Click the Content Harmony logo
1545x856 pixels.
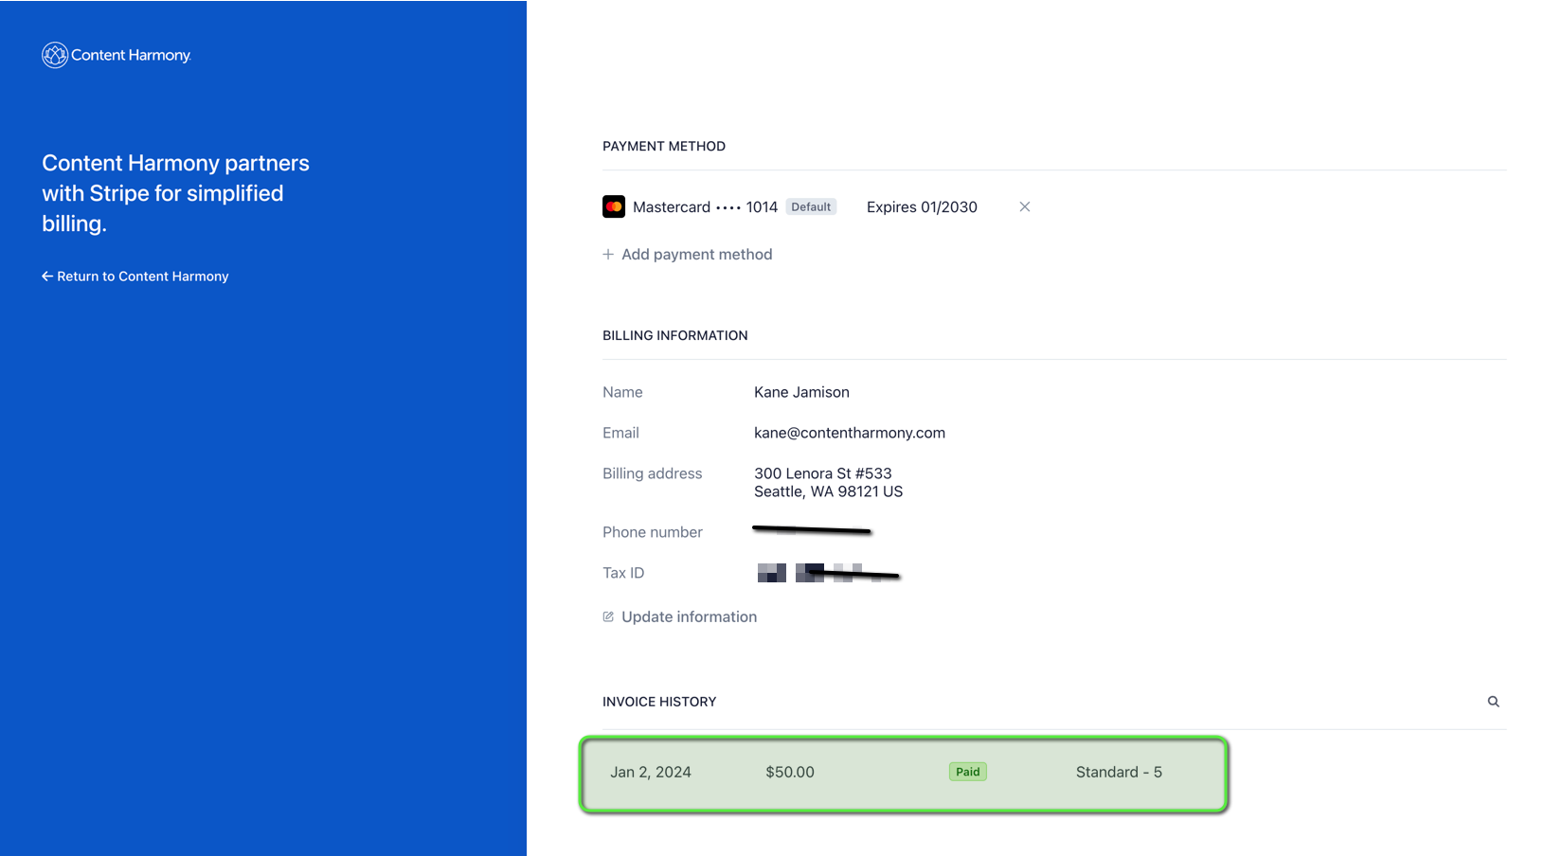117,55
